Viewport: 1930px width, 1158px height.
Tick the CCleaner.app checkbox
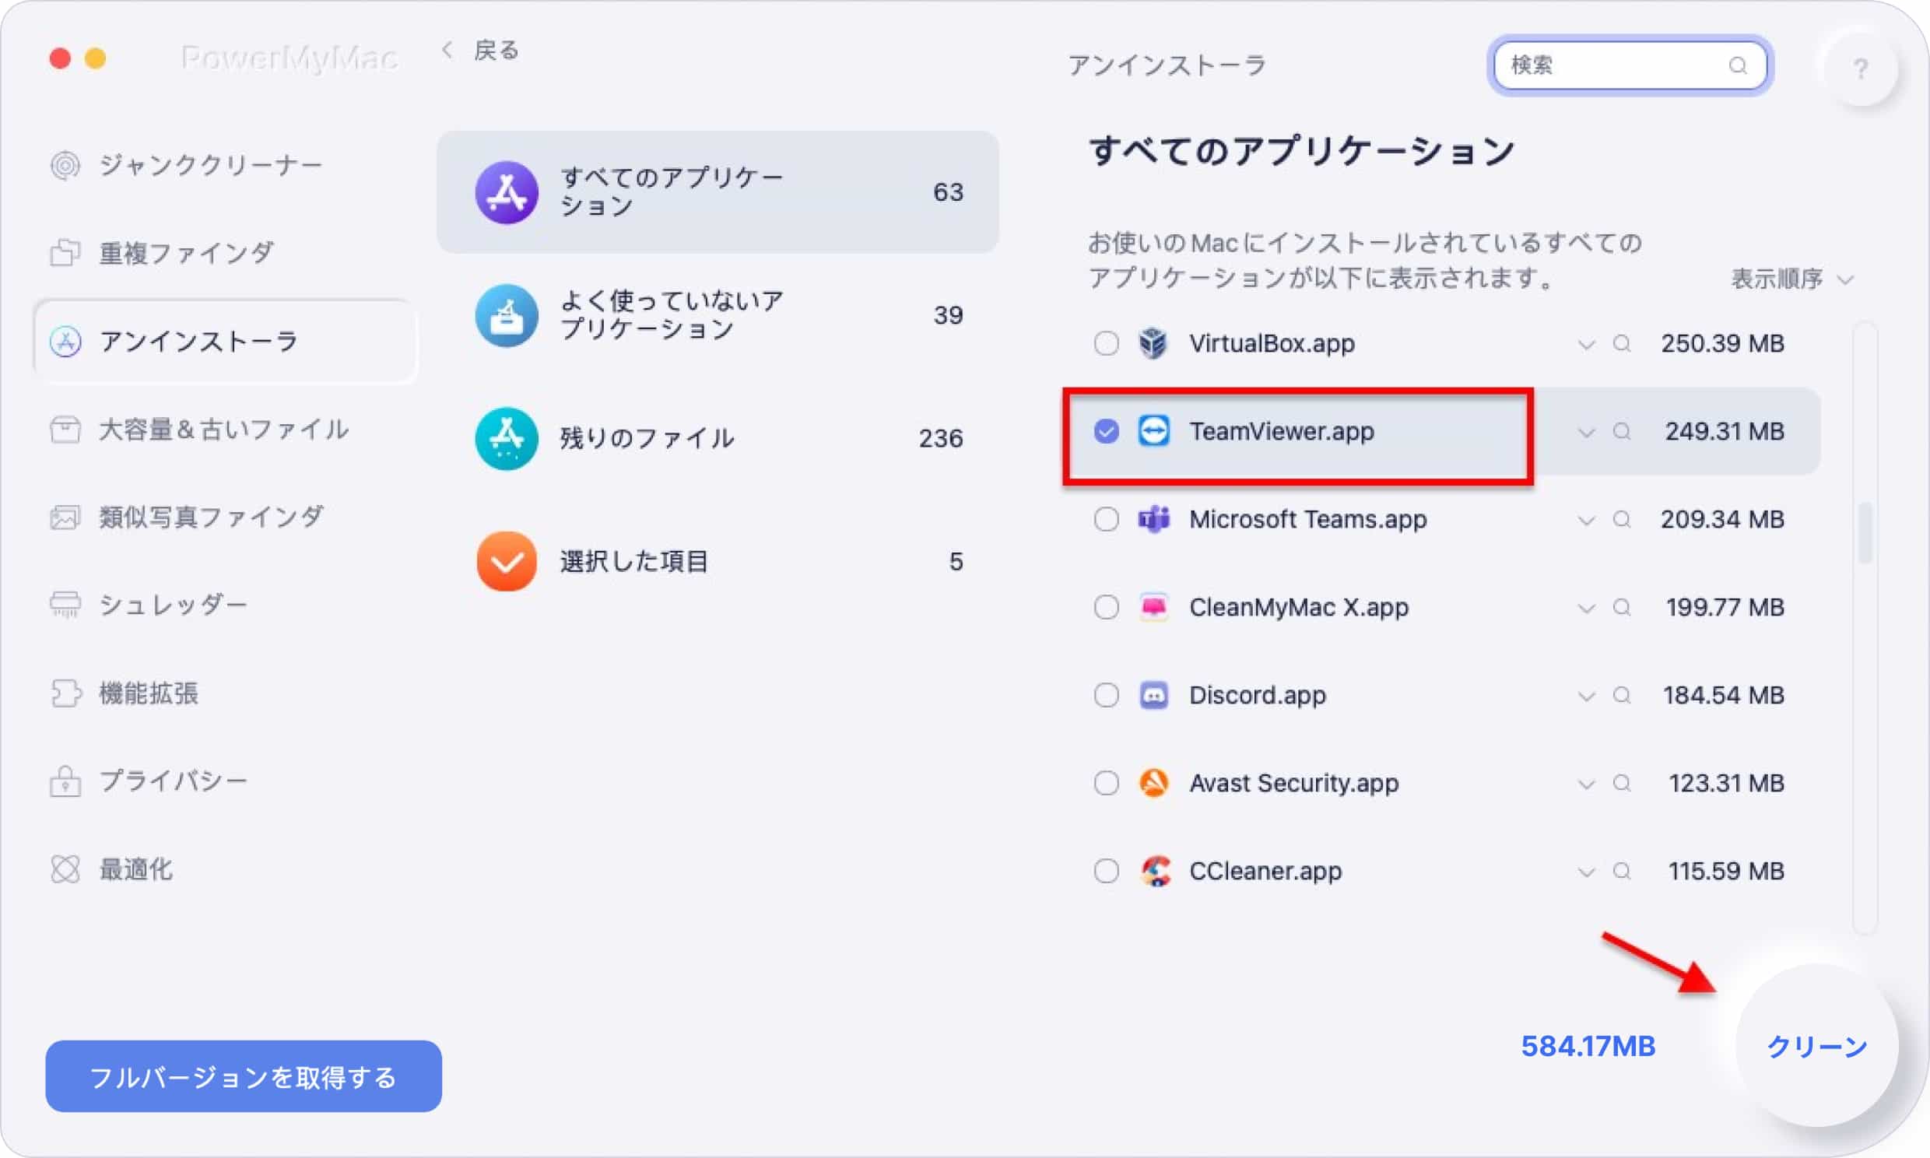[x=1105, y=871]
